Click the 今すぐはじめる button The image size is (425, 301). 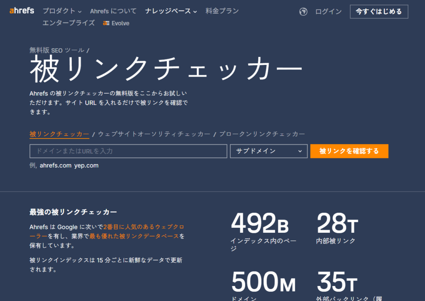379,12
